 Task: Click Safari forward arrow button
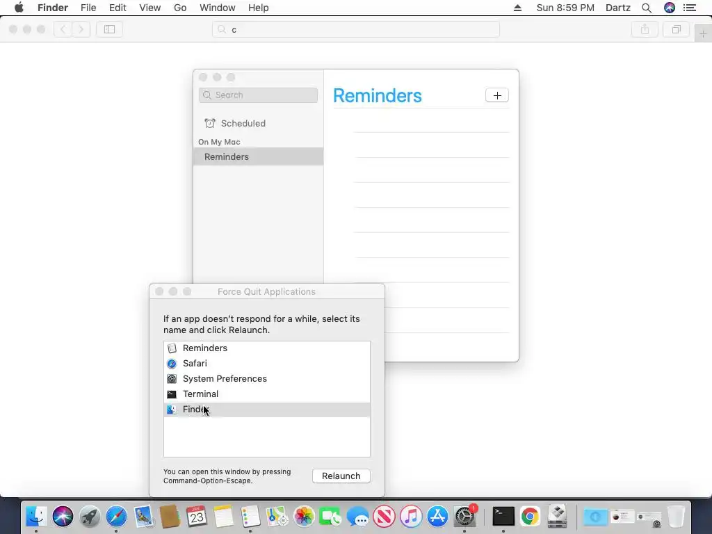[81, 29]
